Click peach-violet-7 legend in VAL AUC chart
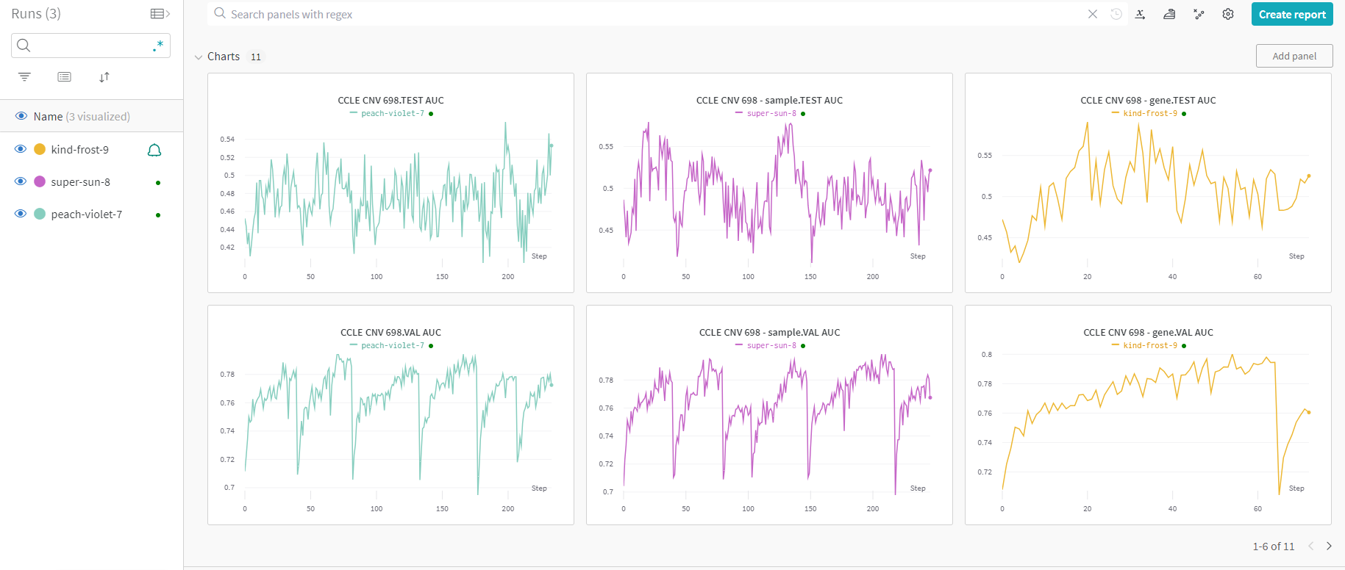The image size is (1345, 570). 392,345
